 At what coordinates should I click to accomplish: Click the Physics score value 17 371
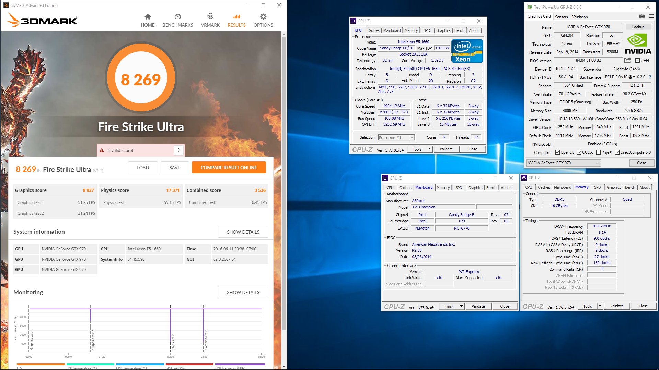click(173, 190)
